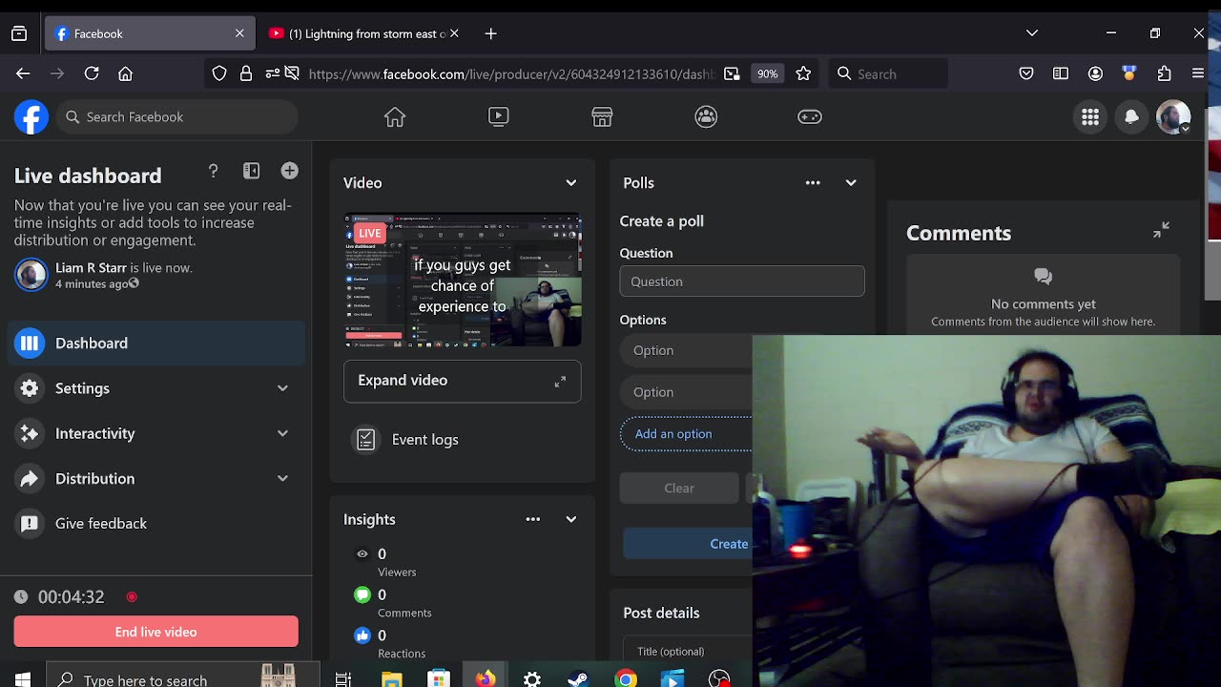Image resolution: width=1221 pixels, height=687 pixels.
Task: Open a new browser tab
Action: (x=490, y=33)
